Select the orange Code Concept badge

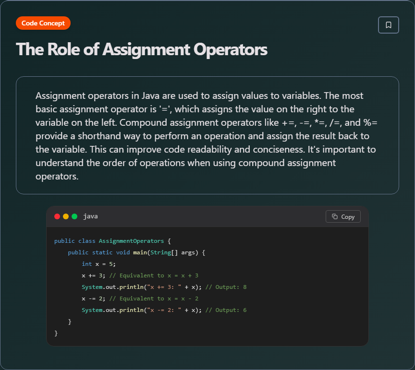[43, 23]
